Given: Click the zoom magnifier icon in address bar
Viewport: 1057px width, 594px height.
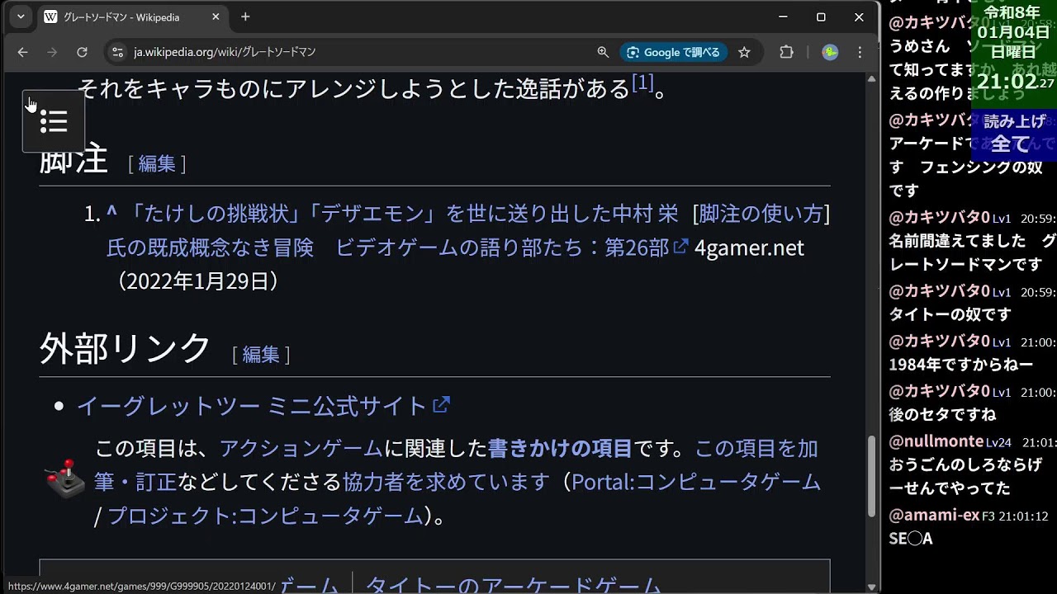Looking at the screenshot, I should click(x=603, y=52).
